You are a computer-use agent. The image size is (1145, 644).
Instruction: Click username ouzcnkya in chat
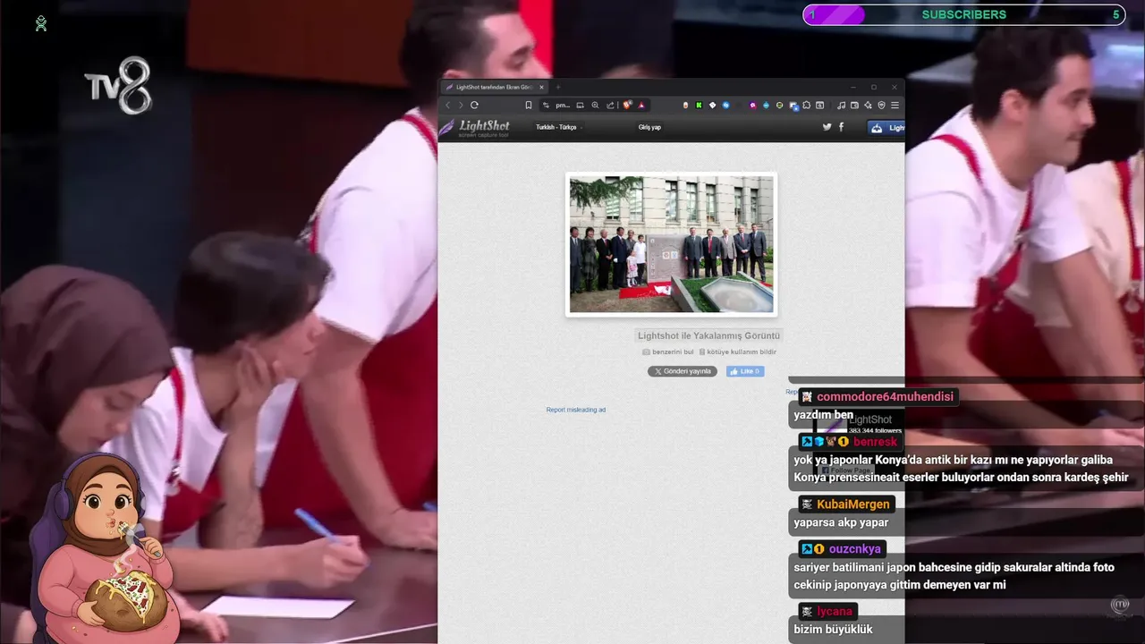click(854, 548)
